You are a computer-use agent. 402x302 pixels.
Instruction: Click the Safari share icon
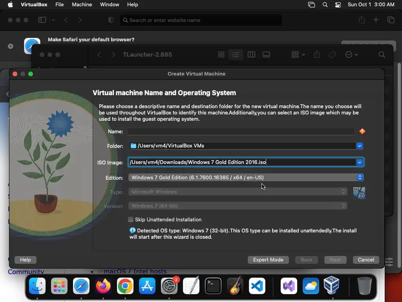pyautogui.click(x=362, y=20)
